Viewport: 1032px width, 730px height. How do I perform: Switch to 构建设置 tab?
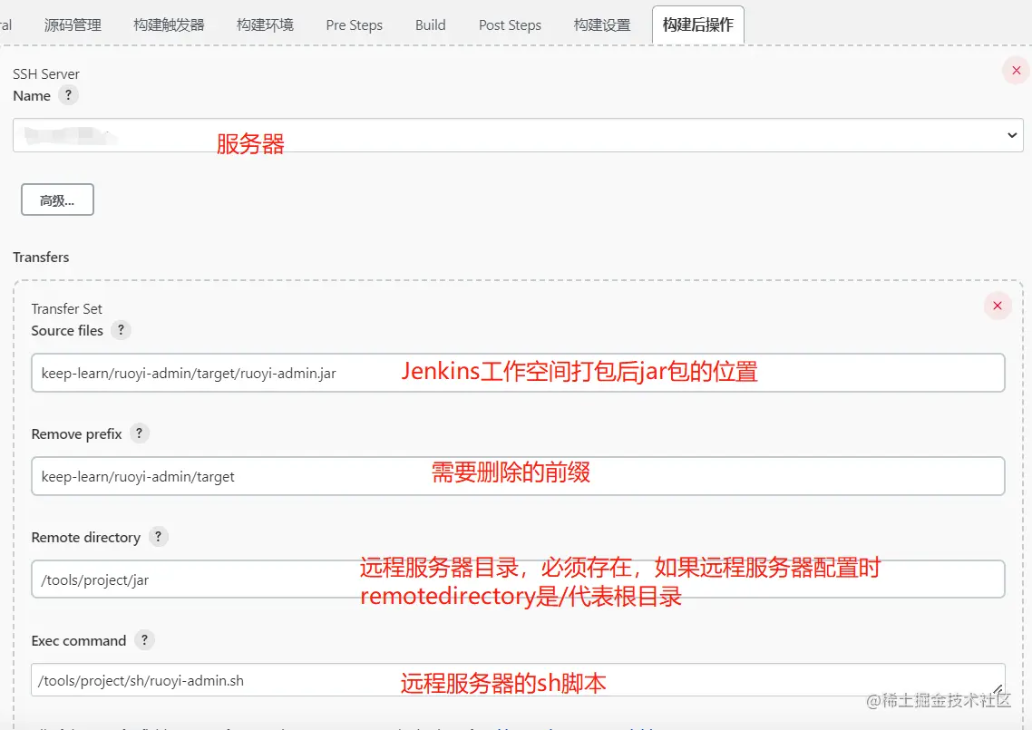[602, 25]
